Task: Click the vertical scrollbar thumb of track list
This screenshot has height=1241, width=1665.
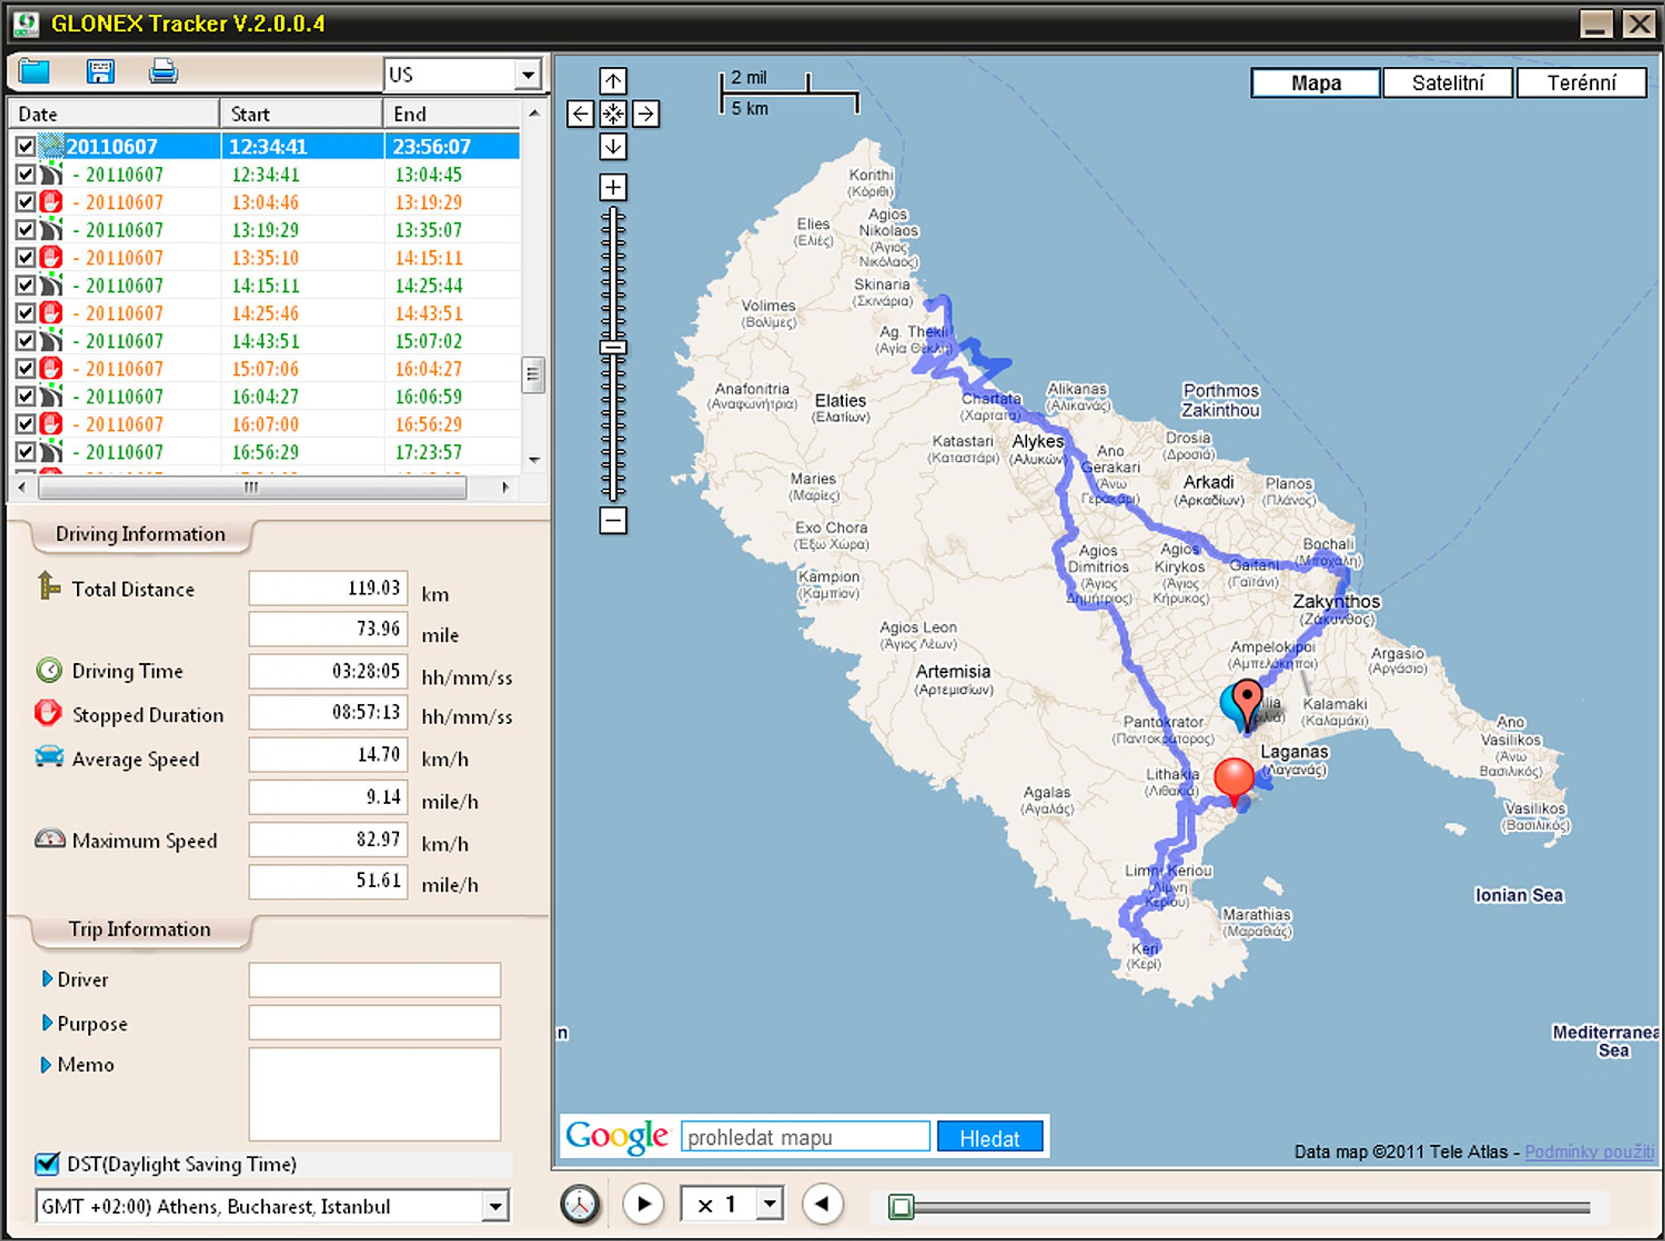Action: click(x=533, y=374)
